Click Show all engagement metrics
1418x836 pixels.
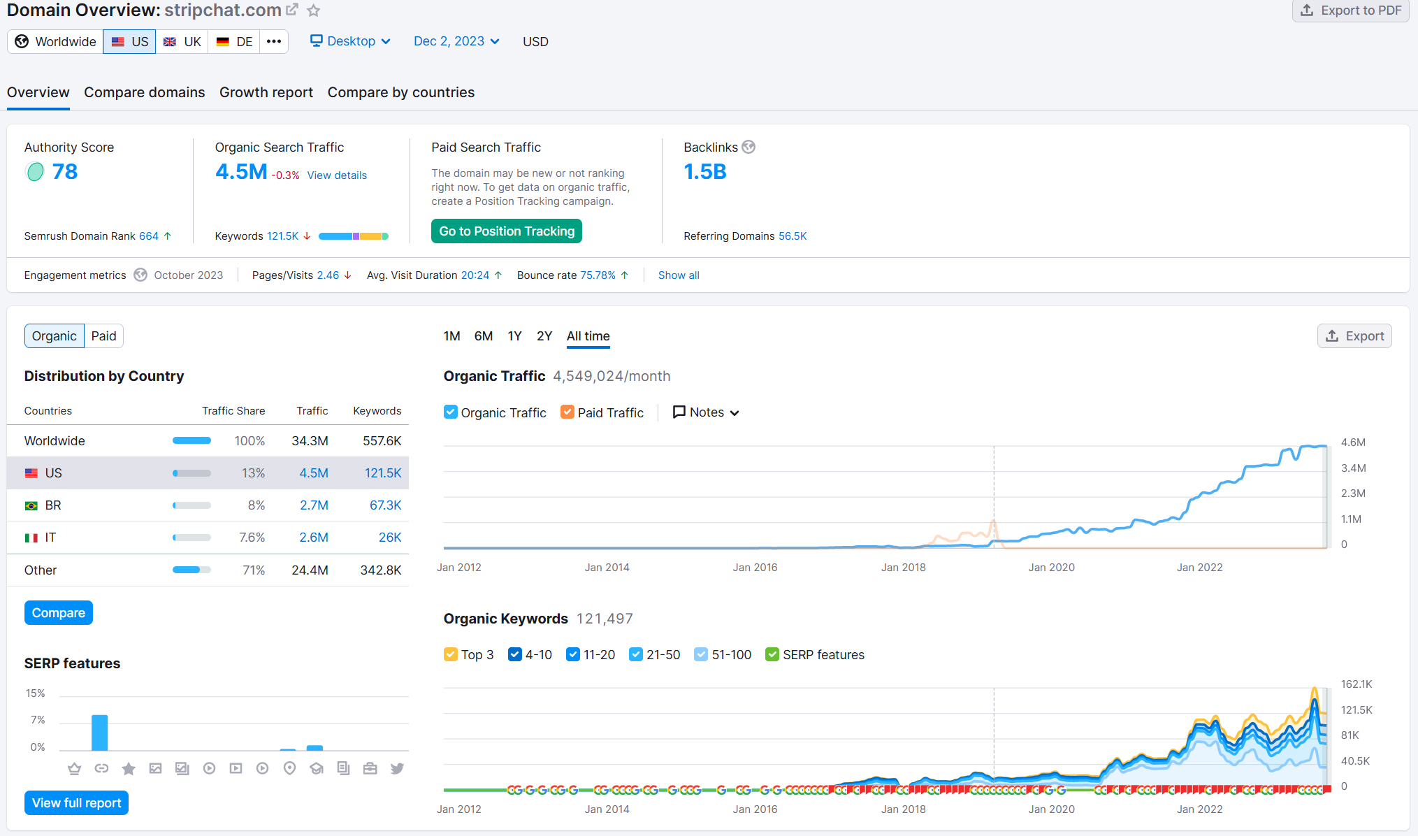679,275
